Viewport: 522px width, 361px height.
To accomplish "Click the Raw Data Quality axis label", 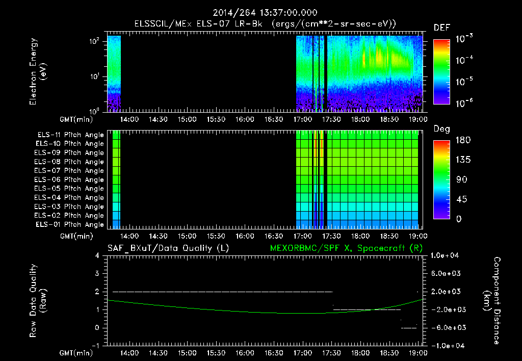I will tap(38, 301).
